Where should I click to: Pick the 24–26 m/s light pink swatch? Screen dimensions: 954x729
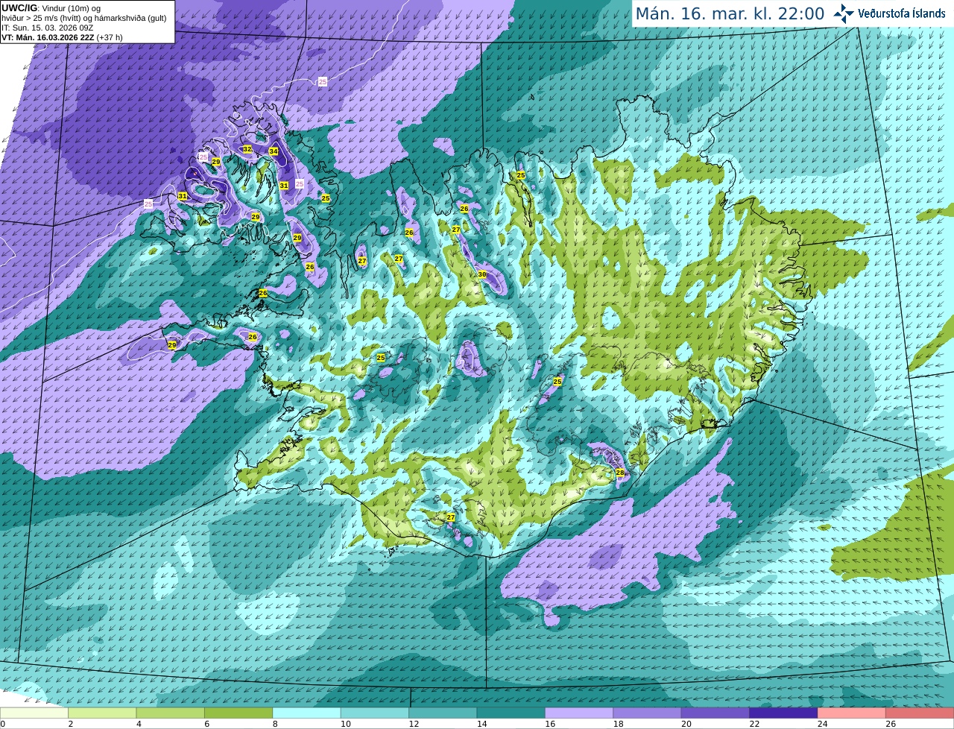[x=852, y=713]
